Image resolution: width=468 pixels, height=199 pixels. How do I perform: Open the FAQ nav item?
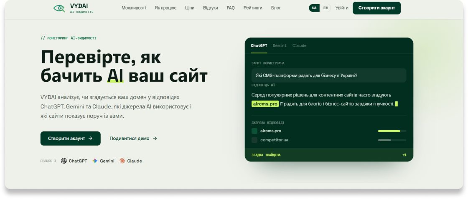click(x=231, y=8)
